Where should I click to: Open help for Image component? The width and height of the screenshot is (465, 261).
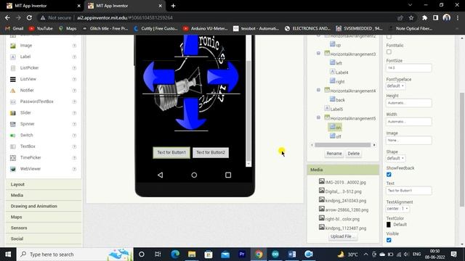click(x=74, y=46)
